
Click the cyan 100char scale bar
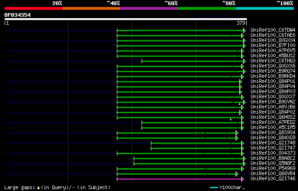(214, 188)
